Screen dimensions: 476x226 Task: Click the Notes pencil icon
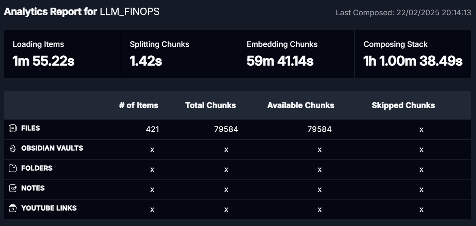[13, 188]
